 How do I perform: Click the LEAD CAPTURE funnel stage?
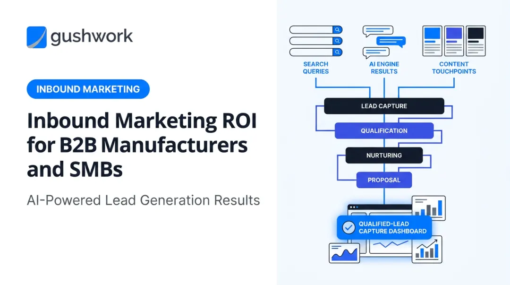(384, 106)
